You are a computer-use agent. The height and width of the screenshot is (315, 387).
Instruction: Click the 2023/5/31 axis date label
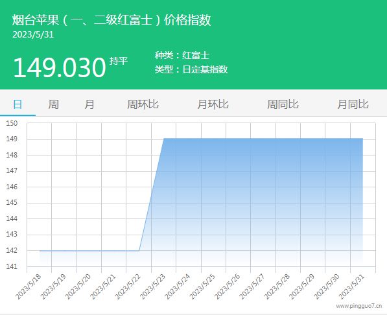(351, 286)
